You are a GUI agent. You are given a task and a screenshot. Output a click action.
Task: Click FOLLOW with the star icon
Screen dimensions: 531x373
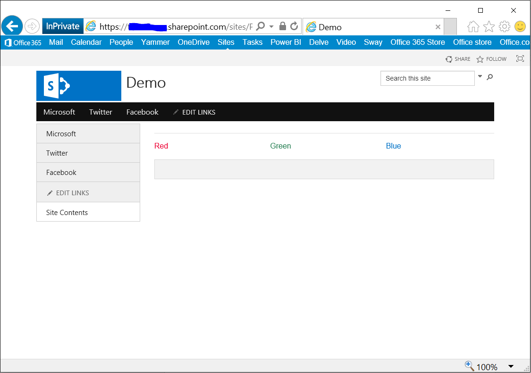coord(491,59)
